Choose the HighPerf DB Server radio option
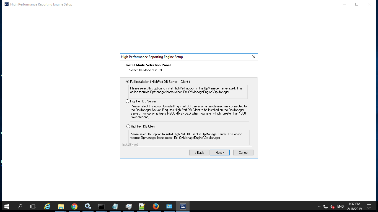This screenshot has height=212, width=378. tap(128, 101)
